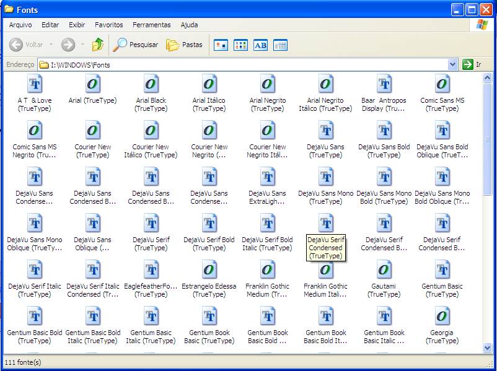This screenshot has height=371, width=497.
Task: Open the Ajuda menu
Action: 189,25
